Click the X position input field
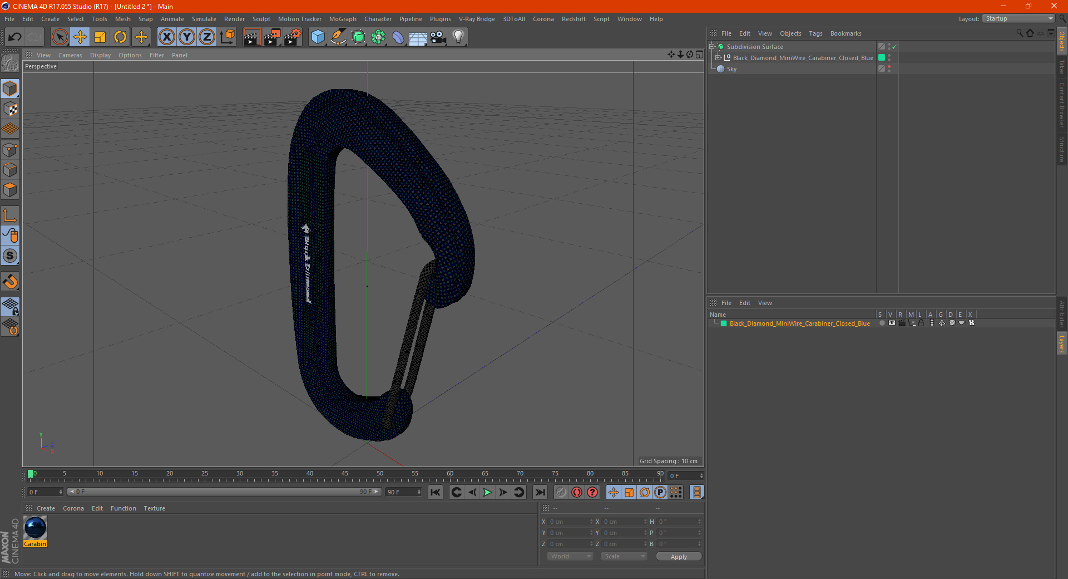 570,522
